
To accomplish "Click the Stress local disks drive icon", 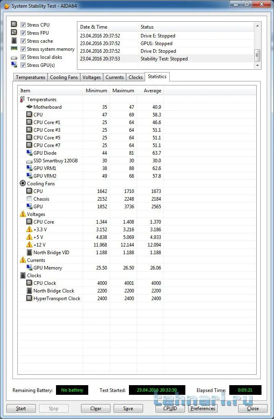I will pos(14,58).
